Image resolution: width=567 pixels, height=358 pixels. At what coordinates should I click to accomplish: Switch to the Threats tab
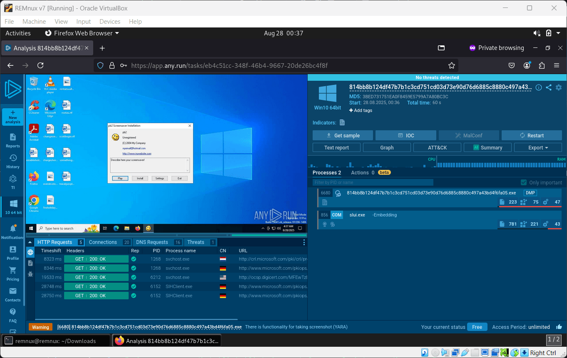click(x=201, y=242)
